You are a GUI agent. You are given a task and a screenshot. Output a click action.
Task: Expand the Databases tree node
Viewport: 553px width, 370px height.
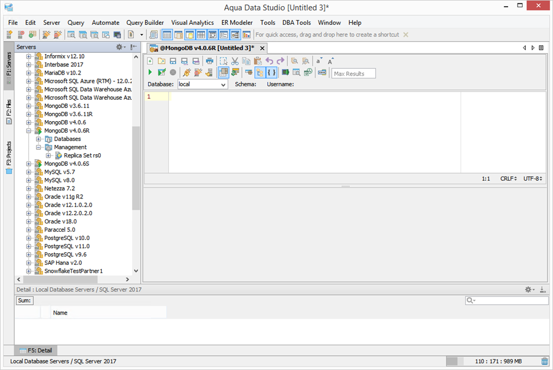38,139
